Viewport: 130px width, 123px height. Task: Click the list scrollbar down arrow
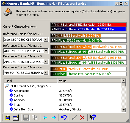pyautogui.click(x=123, y=110)
